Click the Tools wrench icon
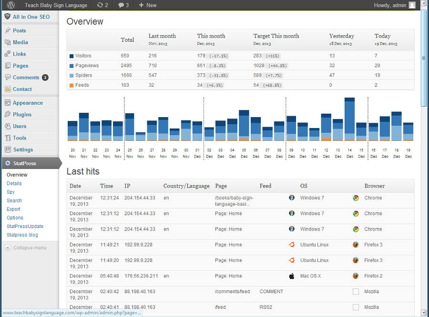Viewport: 429px width, 317px height. pos(8,138)
